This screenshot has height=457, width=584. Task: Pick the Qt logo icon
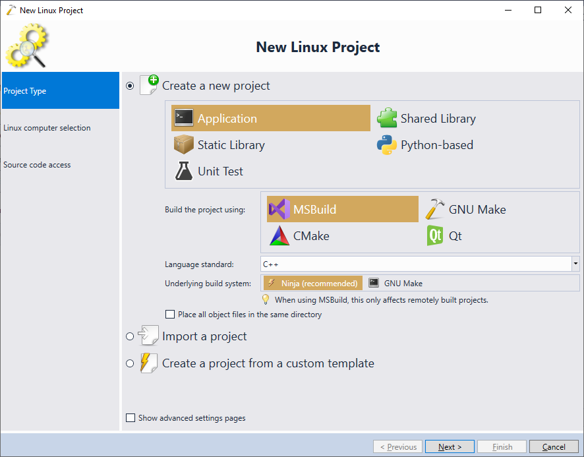click(x=434, y=235)
